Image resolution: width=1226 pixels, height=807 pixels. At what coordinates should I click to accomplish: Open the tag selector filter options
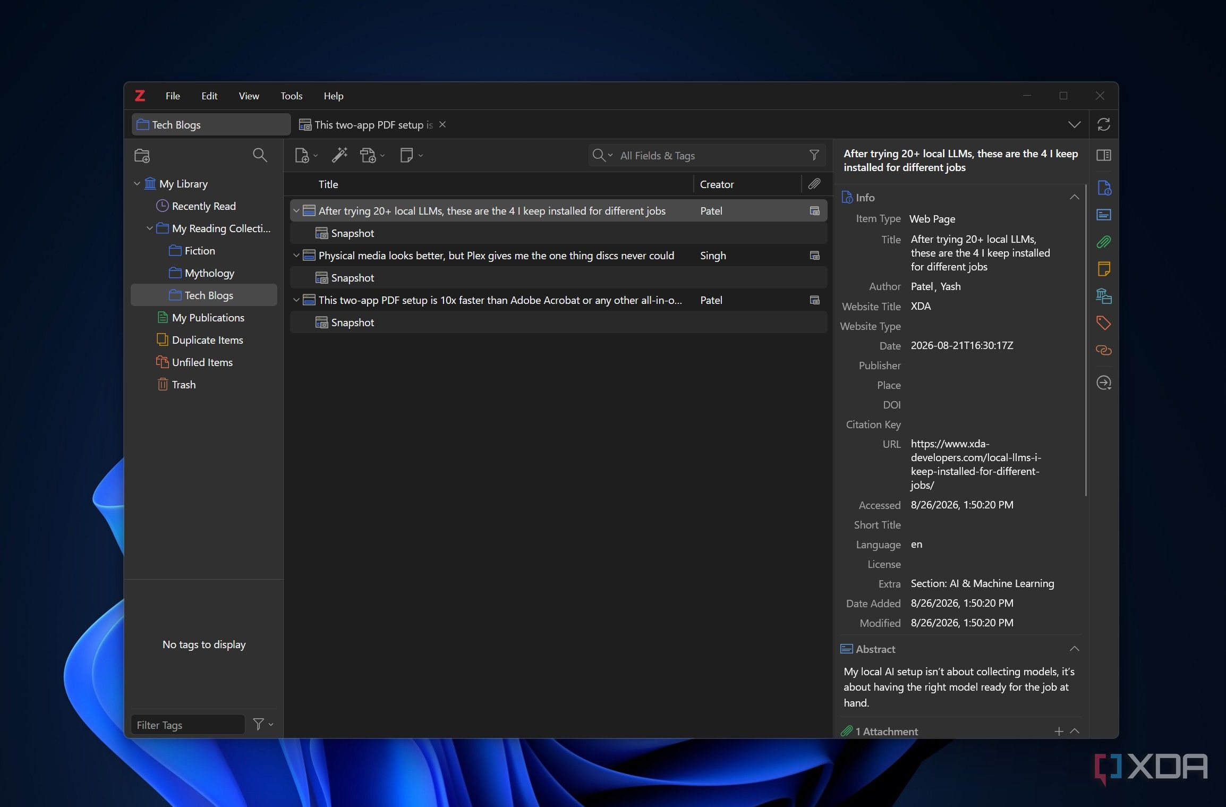(263, 724)
